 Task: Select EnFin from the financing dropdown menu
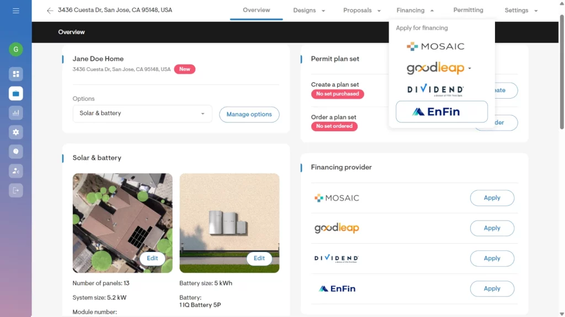click(441, 112)
